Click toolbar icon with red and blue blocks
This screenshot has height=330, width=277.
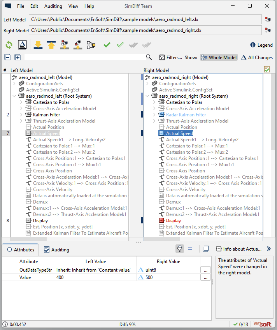[x=65, y=45]
